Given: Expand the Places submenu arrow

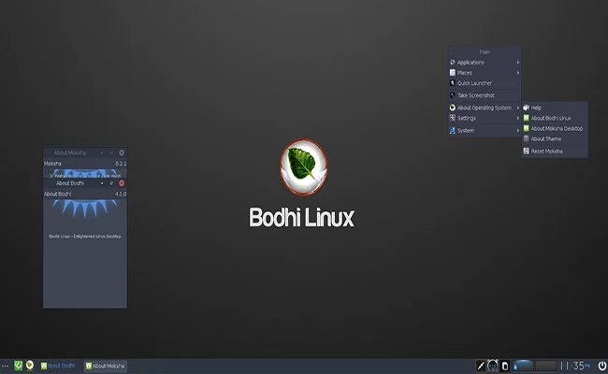Looking at the screenshot, I should pos(518,73).
